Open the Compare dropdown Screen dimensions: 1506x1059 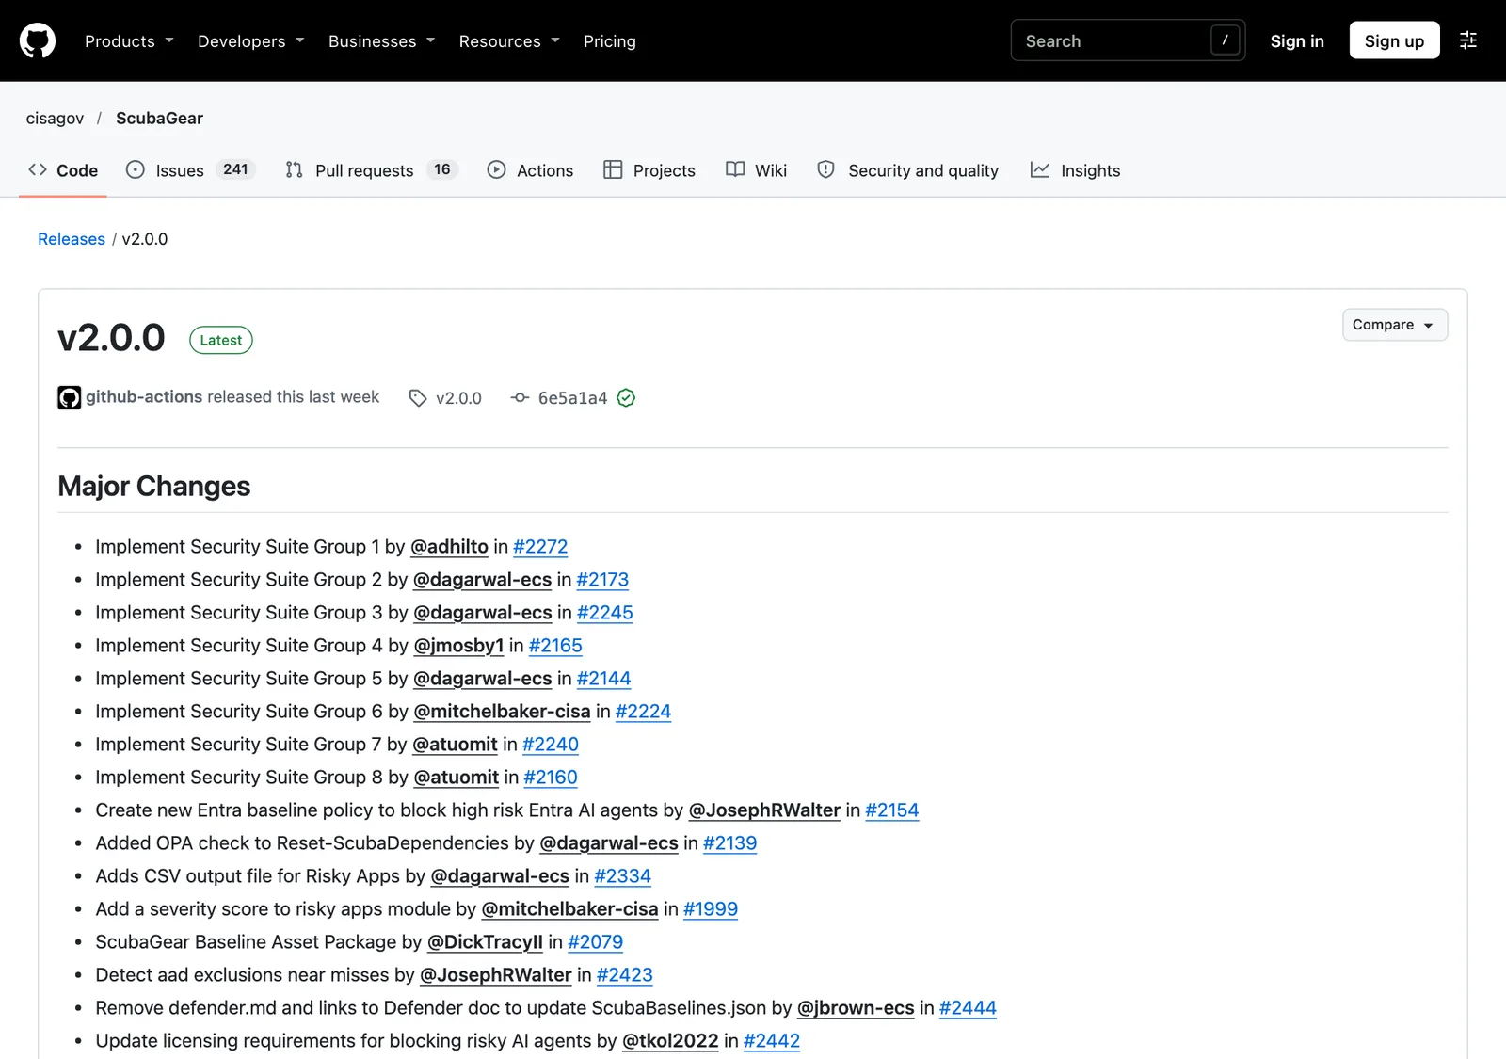1395,325
